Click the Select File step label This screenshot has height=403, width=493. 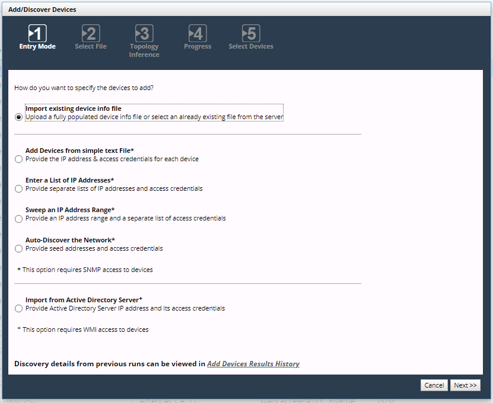point(91,47)
